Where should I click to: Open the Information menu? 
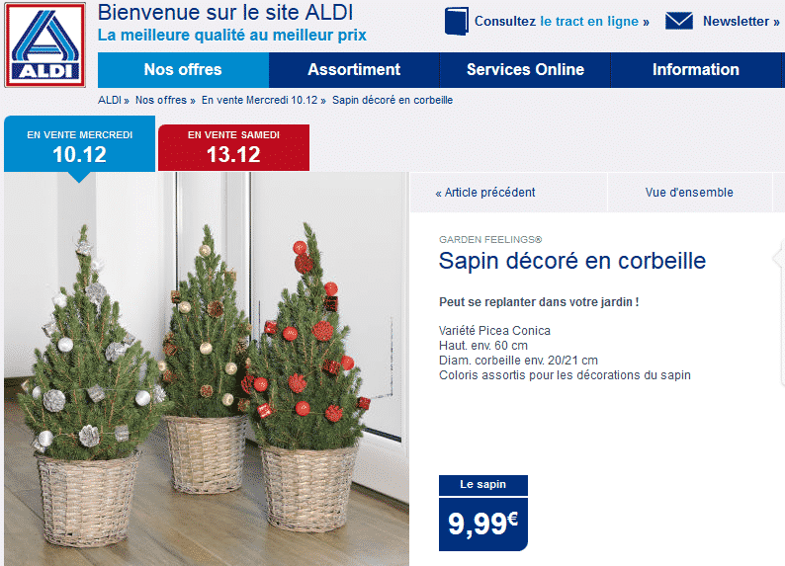point(696,70)
